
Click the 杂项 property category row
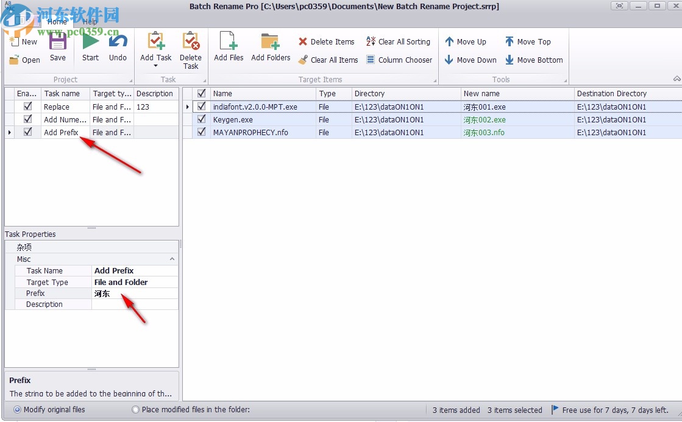(92, 247)
